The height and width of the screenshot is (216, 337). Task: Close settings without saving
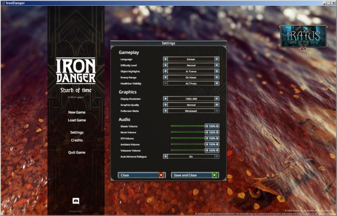click(x=142, y=175)
